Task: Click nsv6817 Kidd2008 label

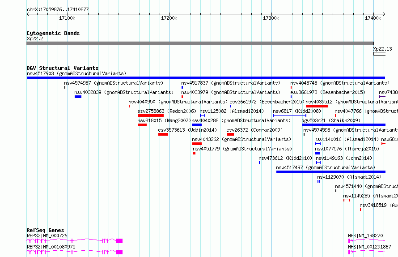Action: 297,111
